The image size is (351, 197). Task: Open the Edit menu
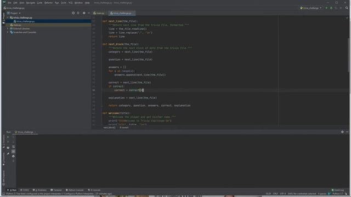[x=15, y=3]
